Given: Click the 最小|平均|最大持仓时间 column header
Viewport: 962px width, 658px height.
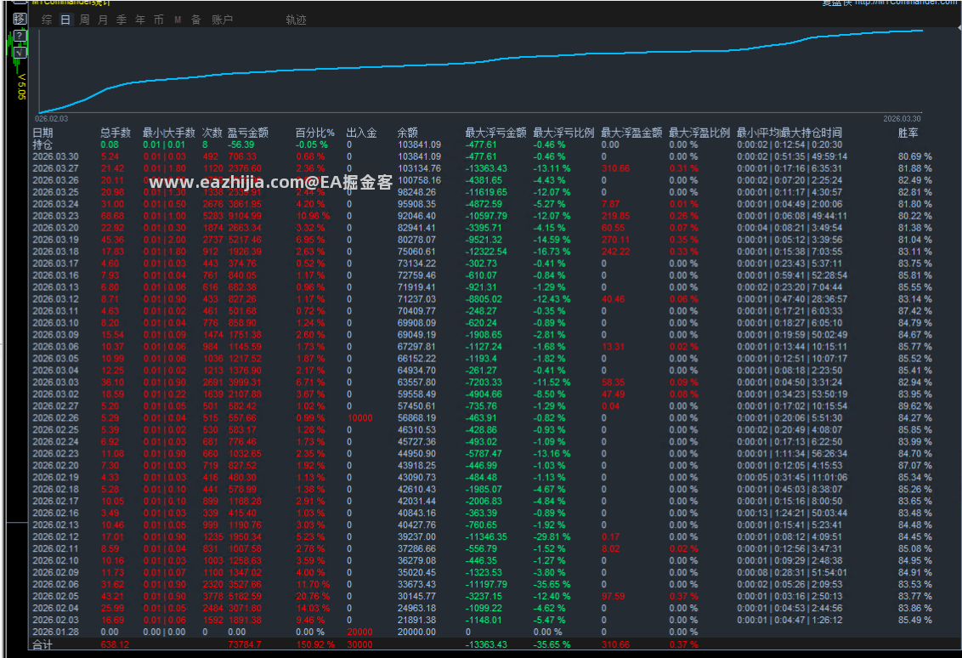Looking at the screenshot, I should tap(789, 133).
